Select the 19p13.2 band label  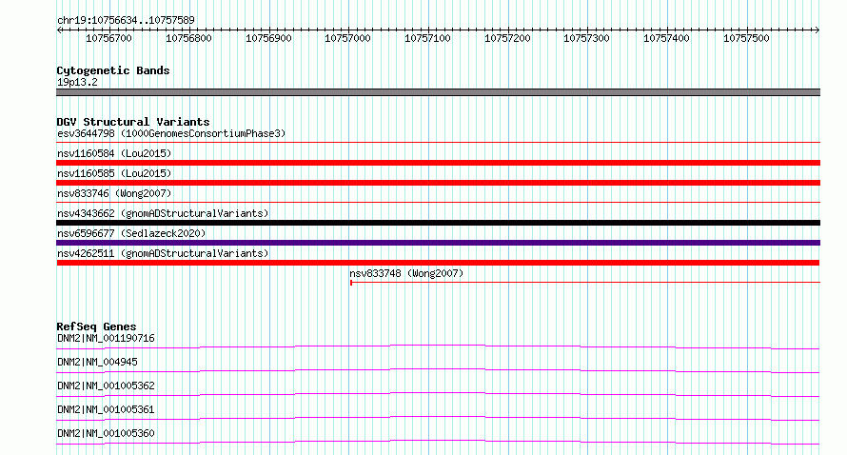click(77, 82)
